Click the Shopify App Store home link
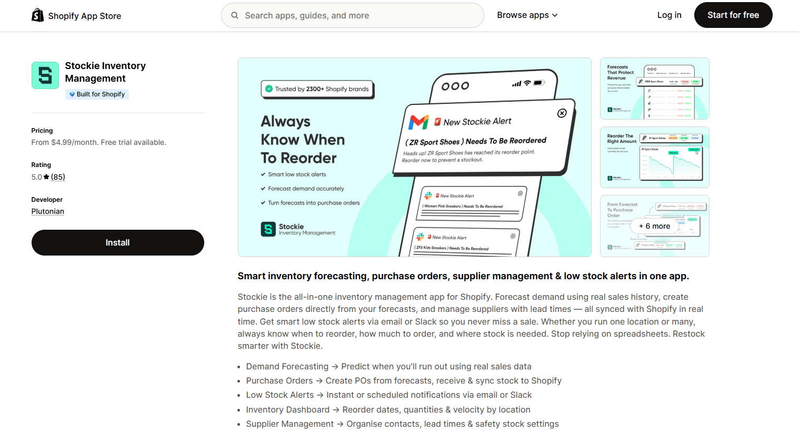 (76, 16)
